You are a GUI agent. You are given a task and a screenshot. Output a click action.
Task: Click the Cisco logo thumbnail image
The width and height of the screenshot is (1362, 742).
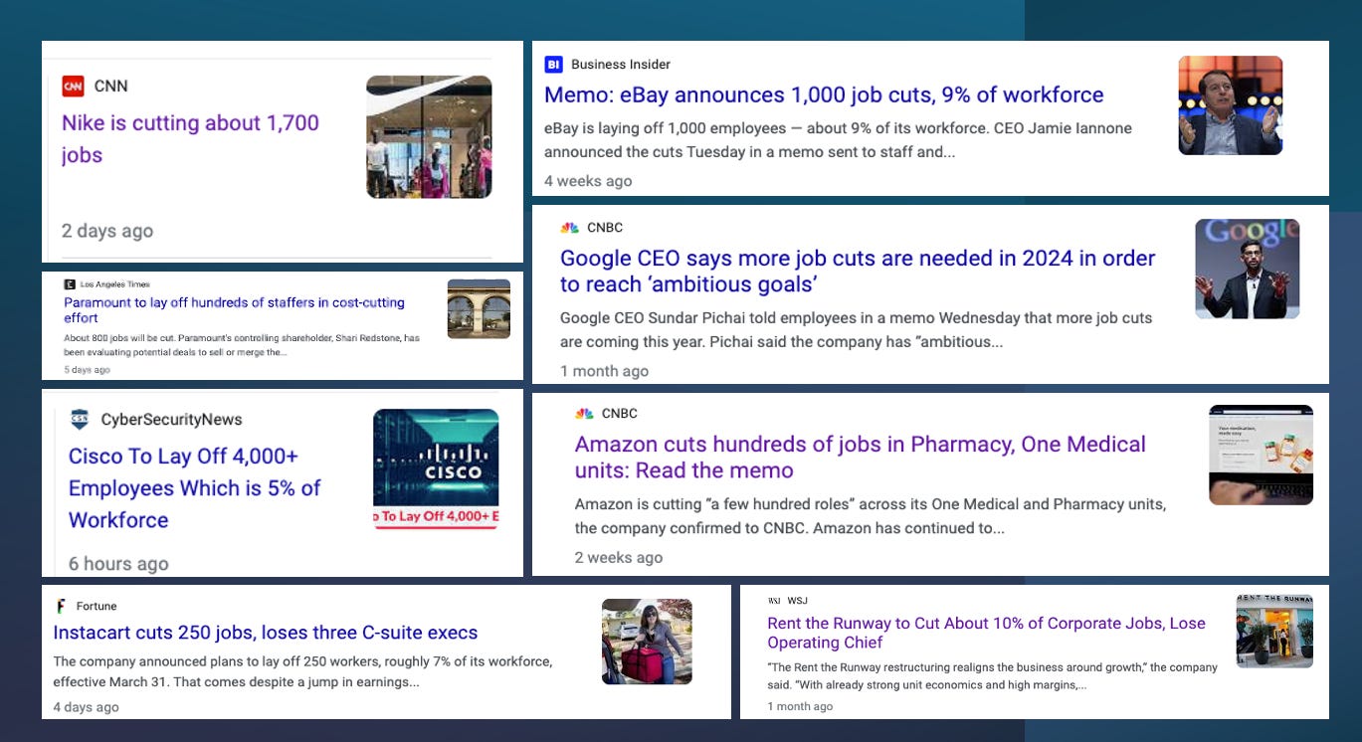click(436, 469)
